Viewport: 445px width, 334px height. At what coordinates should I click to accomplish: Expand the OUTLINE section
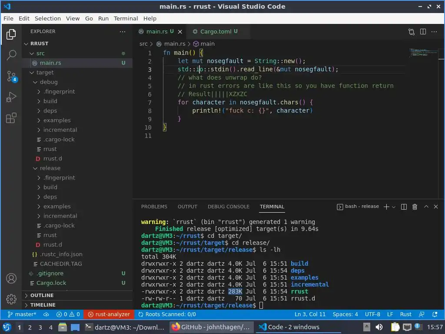click(77, 295)
